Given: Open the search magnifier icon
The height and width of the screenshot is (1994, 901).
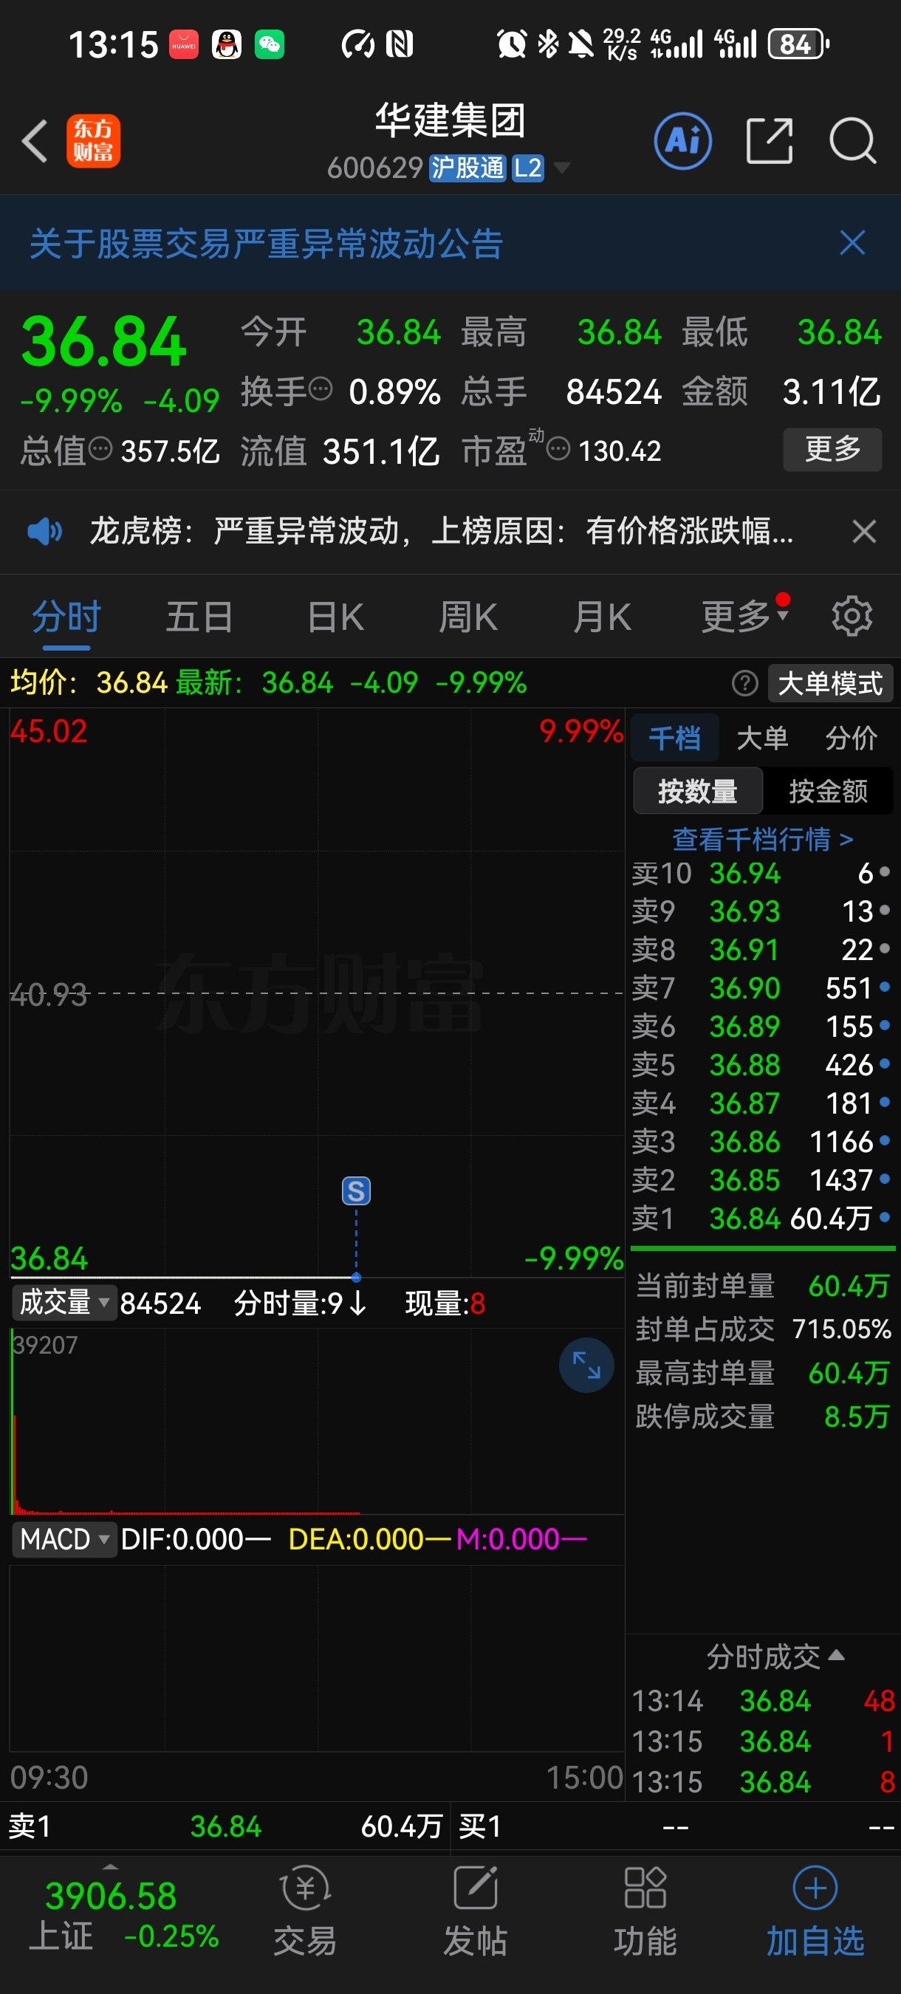Looking at the screenshot, I should (x=852, y=141).
